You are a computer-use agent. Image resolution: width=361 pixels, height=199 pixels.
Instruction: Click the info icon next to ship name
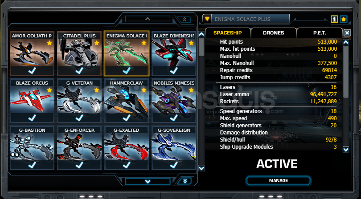[334, 19]
